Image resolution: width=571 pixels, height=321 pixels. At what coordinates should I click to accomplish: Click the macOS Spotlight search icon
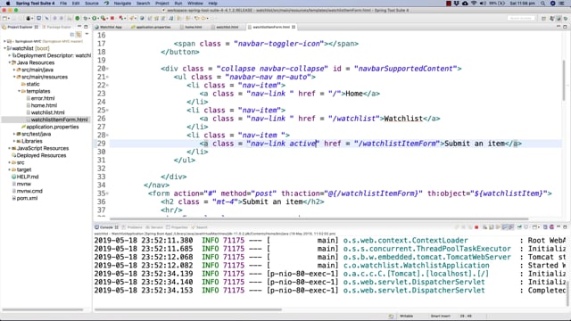click(x=543, y=4)
